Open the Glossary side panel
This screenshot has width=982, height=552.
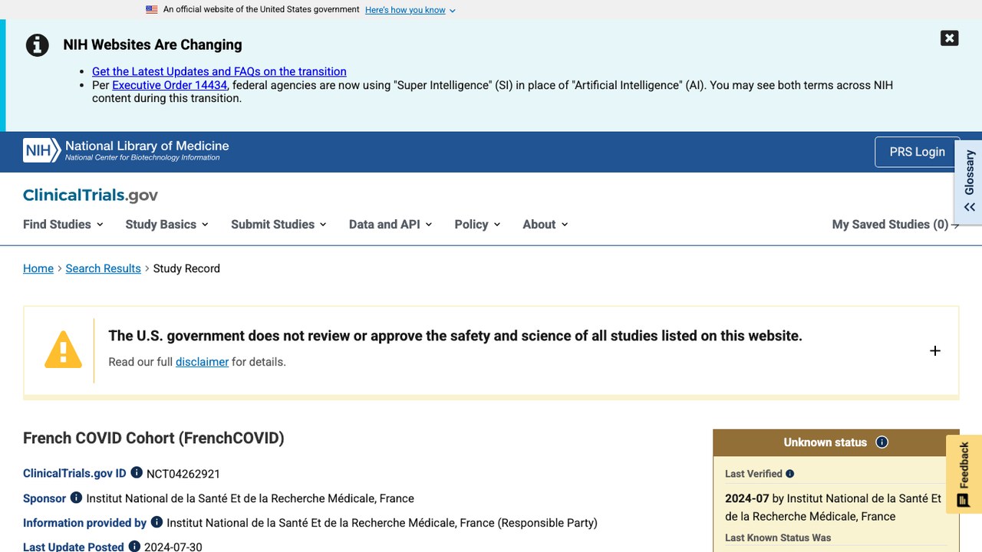pyautogui.click(x=970, y=182)
